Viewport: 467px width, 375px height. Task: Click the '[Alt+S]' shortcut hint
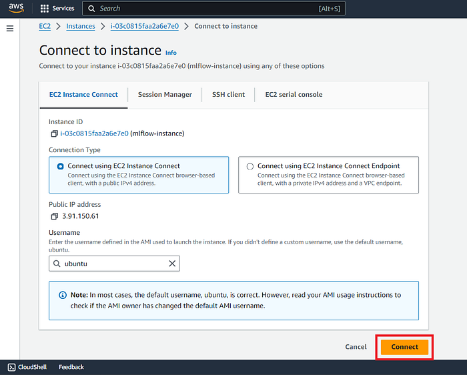click(330, 9)
